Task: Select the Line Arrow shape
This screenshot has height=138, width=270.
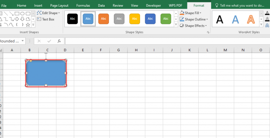Action: click(x=11, y=14)
